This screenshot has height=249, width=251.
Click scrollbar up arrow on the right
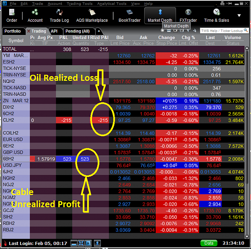point(247,48)
